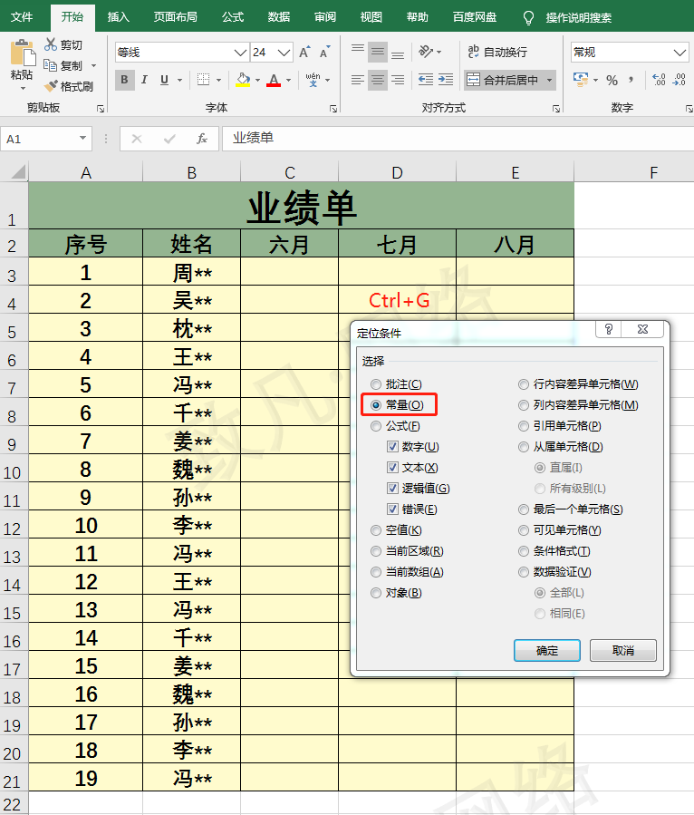Open the underline style dropdown arrow
Viewport: 694px width, 815px height.
click(179, 80)
